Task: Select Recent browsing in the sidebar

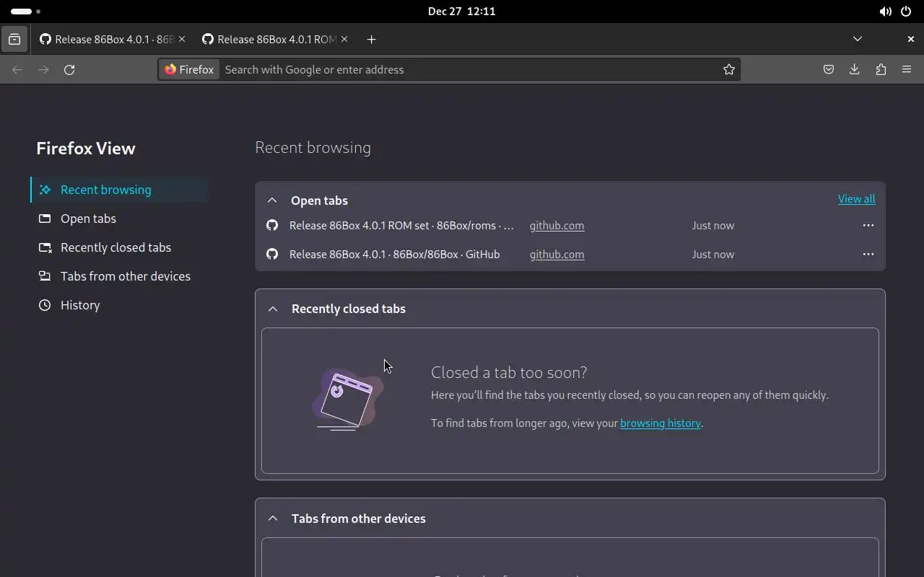Action: point(120,190)
